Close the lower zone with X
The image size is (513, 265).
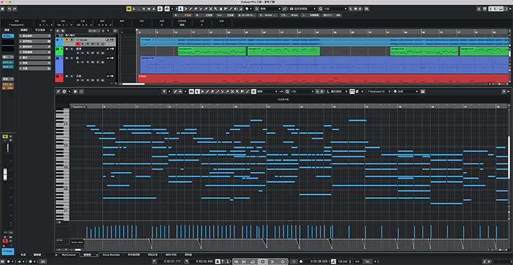(x=56, y=255)
